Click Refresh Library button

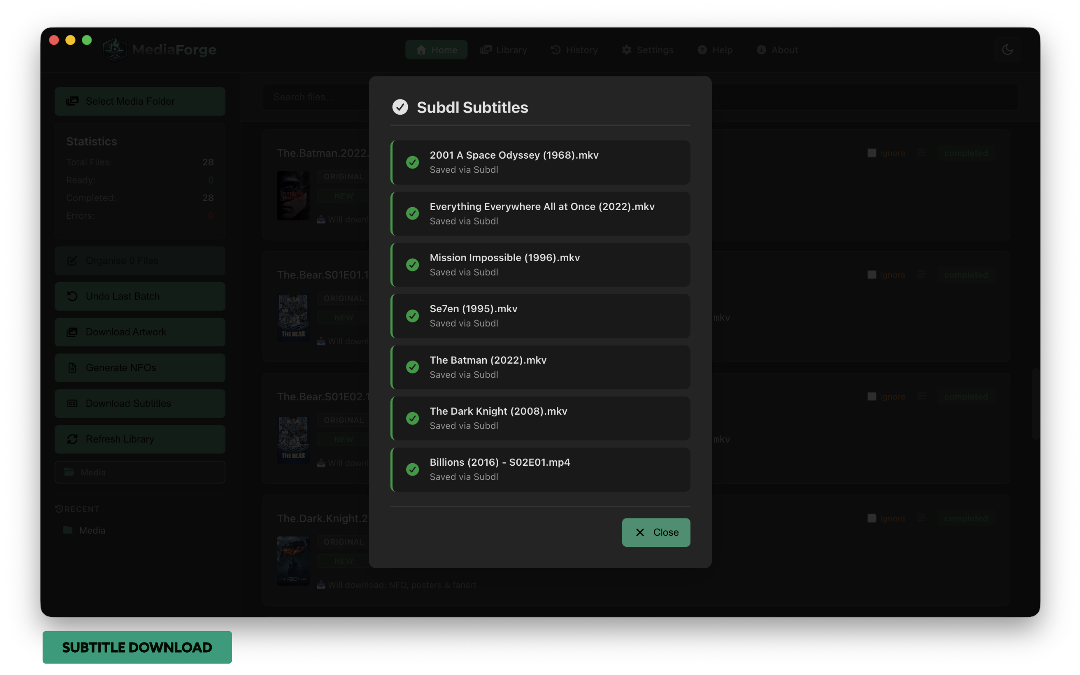[140, 439]
